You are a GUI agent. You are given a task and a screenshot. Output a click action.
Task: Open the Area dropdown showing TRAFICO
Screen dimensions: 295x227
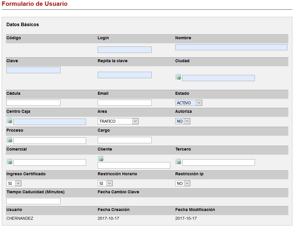(118, 121)
